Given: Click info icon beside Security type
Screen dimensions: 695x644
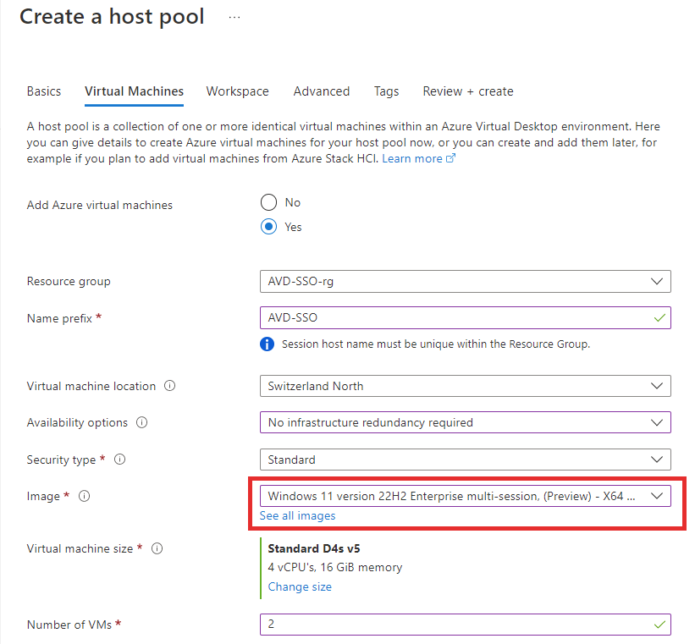Looking at the screenshot, I should [x=119, y=460].
